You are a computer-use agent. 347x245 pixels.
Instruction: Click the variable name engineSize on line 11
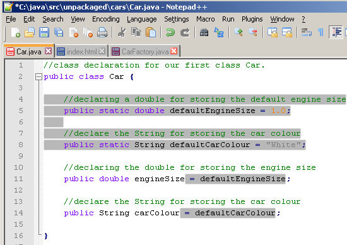pyautogui.click(x=160, y=179)
